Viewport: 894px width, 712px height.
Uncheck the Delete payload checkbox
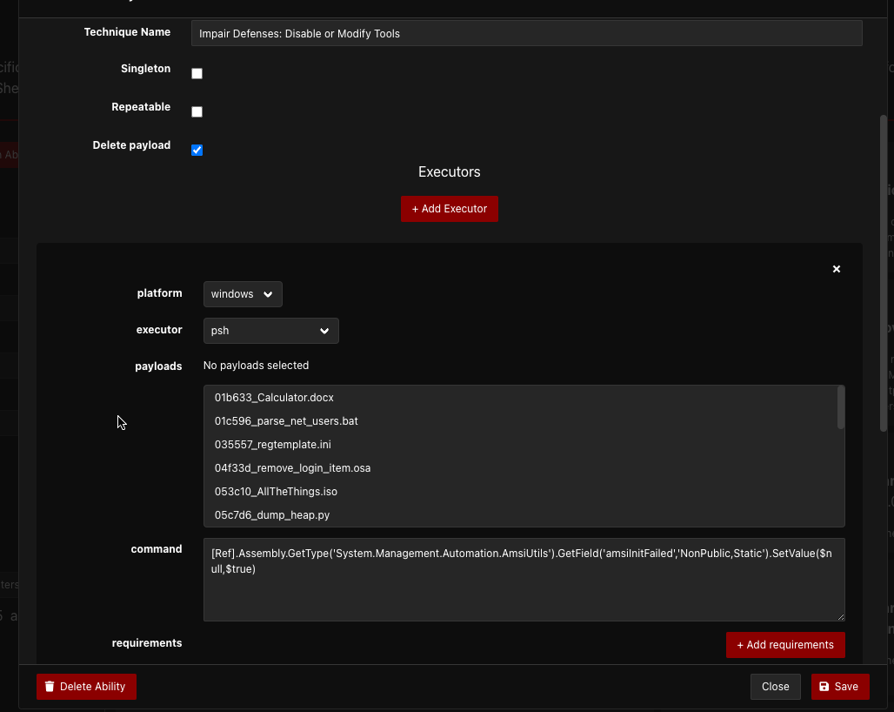(x=197, y=151)
